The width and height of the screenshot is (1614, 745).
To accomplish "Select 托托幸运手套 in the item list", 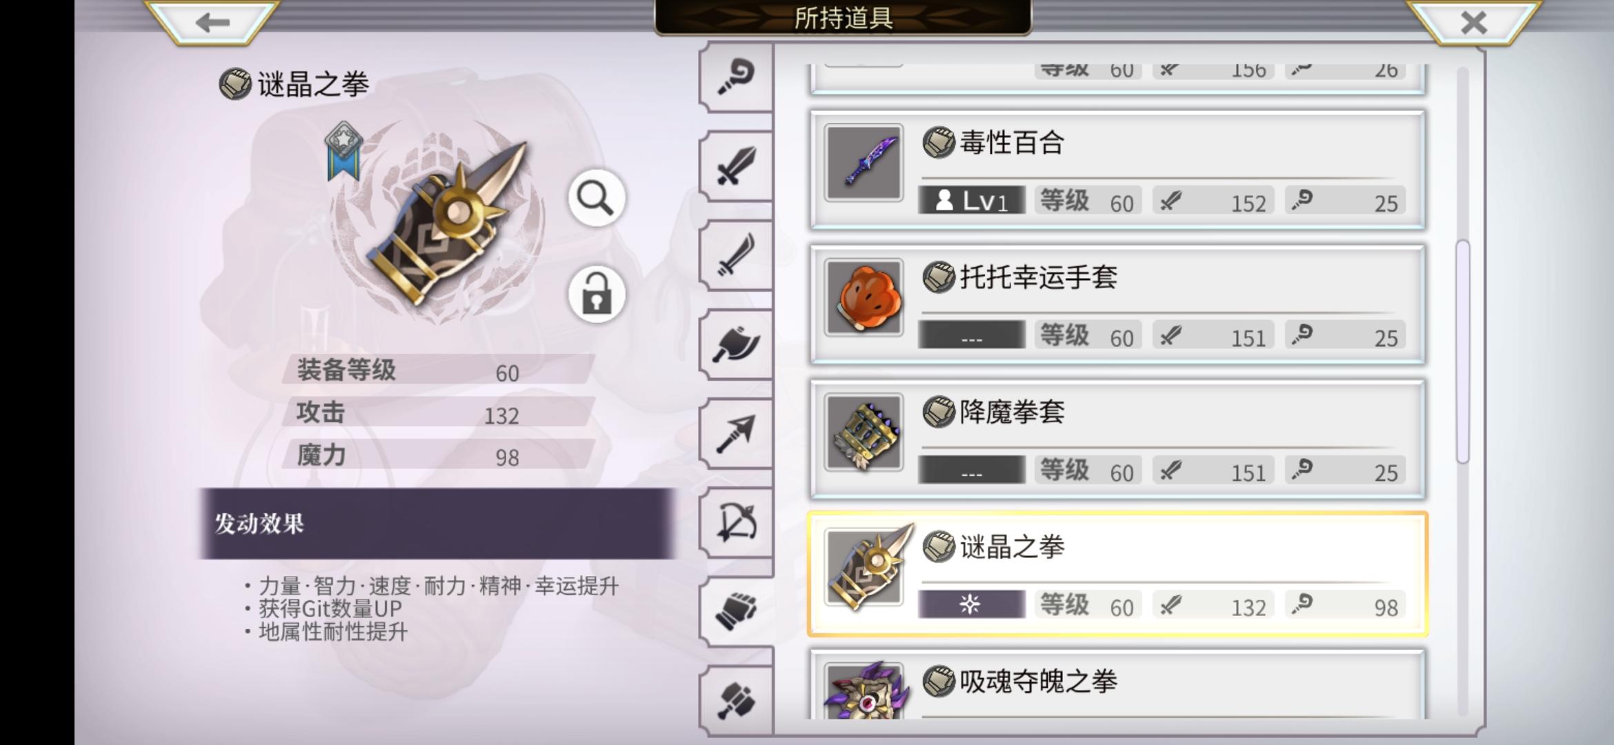I will 1117,304.
